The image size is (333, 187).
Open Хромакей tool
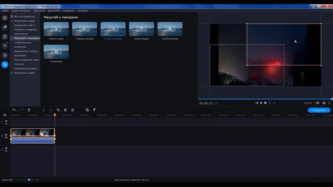(20, 56)
